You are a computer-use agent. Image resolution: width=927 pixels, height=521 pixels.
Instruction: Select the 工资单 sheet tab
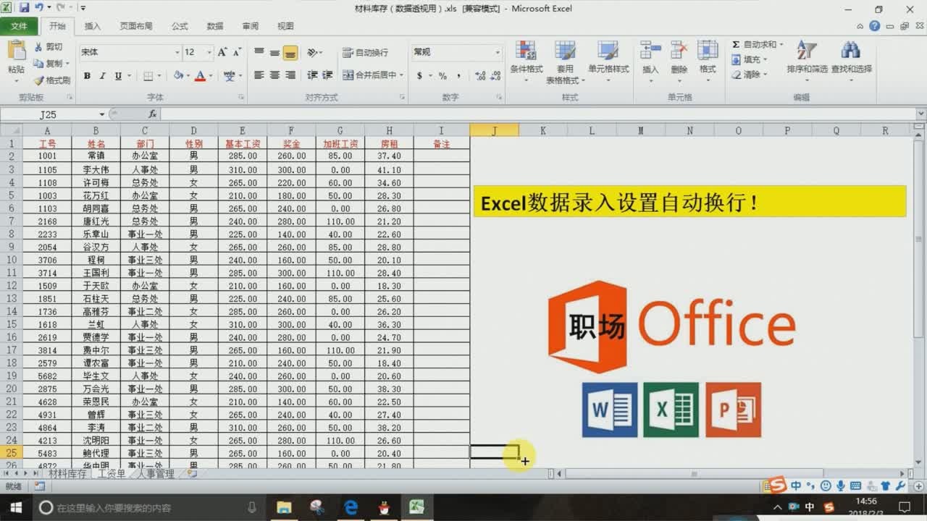click(x=112, y=474)
